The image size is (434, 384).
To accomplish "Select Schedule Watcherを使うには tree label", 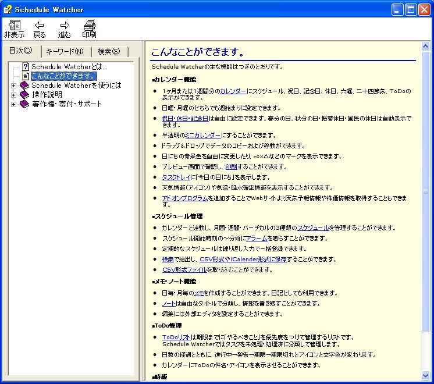I will tap(76, 86).
